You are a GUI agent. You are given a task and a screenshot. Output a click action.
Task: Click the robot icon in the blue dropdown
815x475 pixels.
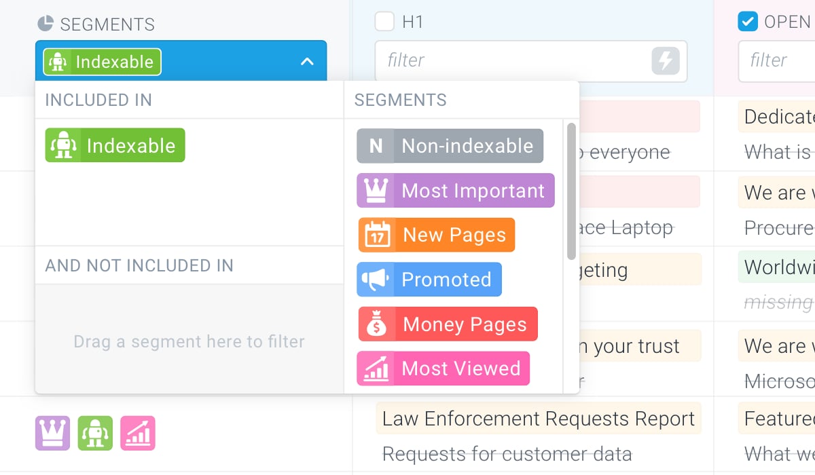coord(57,62)
